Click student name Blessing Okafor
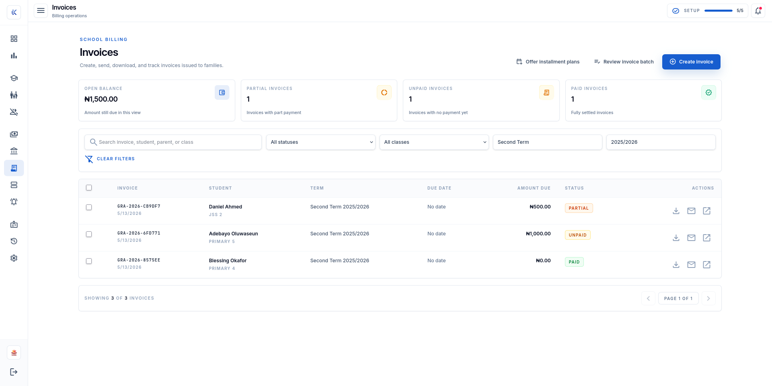This screenshot has width=772, height=386. point(228,261)
